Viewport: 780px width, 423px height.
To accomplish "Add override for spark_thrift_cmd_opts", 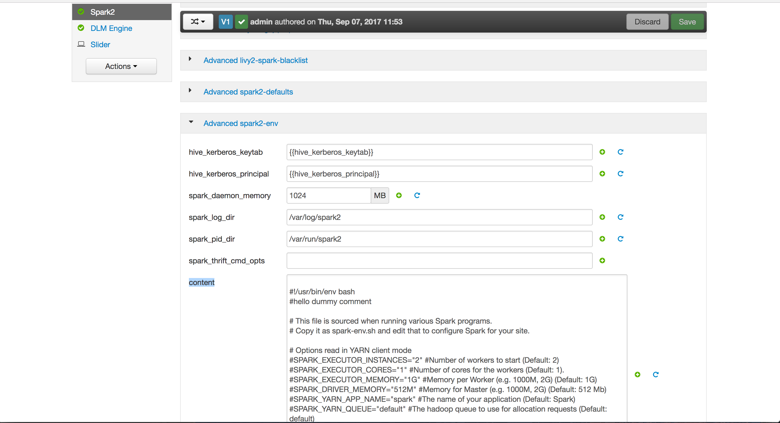I will pyautogui.click(x=602, y=260).
